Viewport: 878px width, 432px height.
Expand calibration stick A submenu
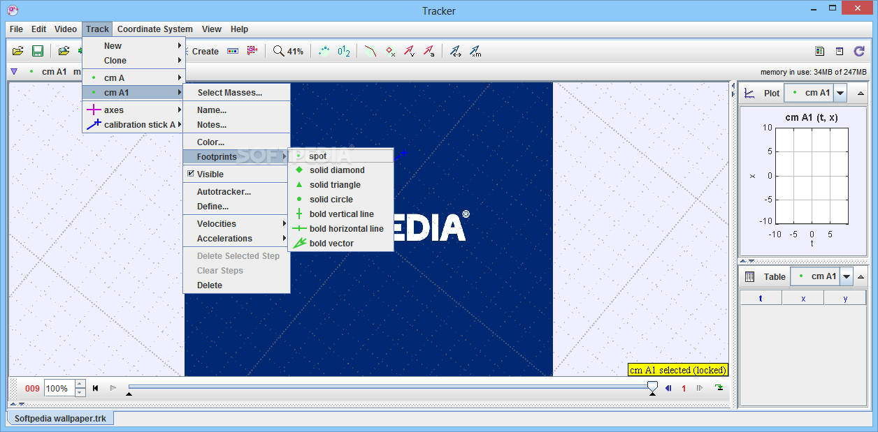pyautogui.click(x=134, y=125)
